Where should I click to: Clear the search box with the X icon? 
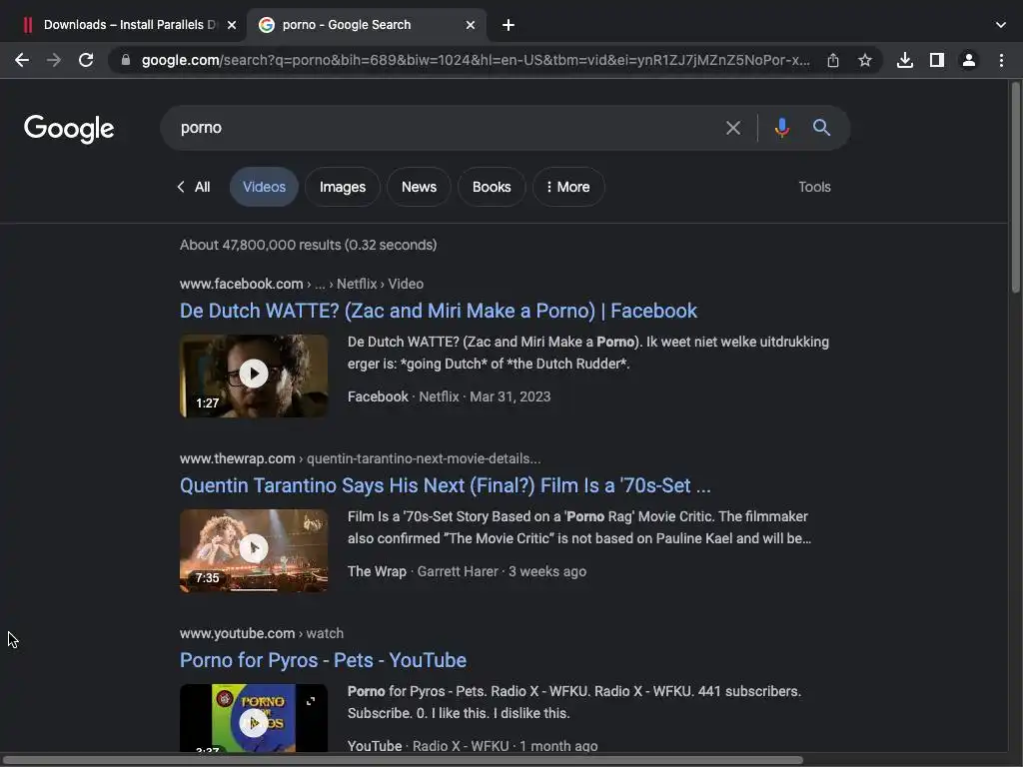733,128
